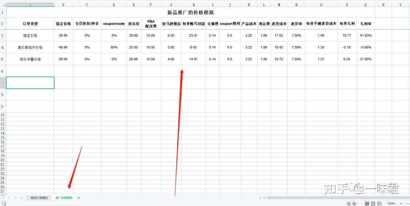Click the 23.41 payout cell
The image size is (410, 206).
194,36
